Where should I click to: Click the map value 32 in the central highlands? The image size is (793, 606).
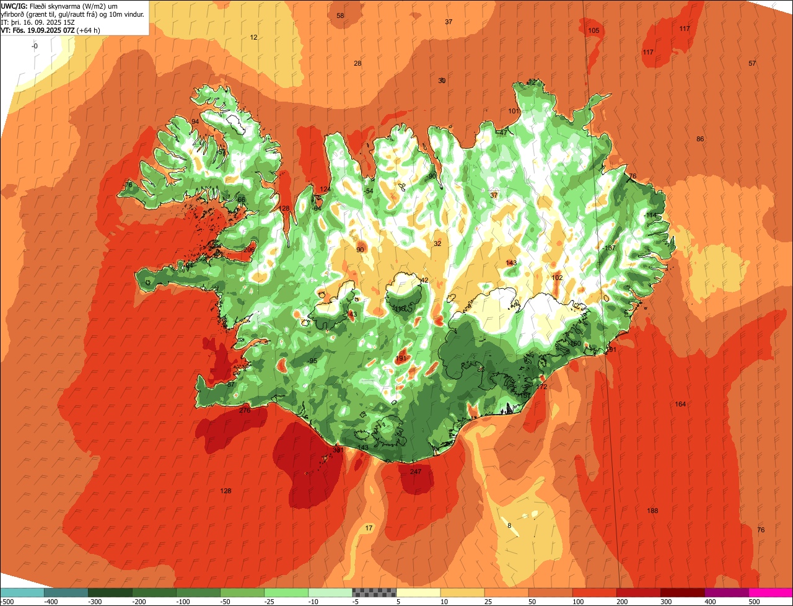437,244
